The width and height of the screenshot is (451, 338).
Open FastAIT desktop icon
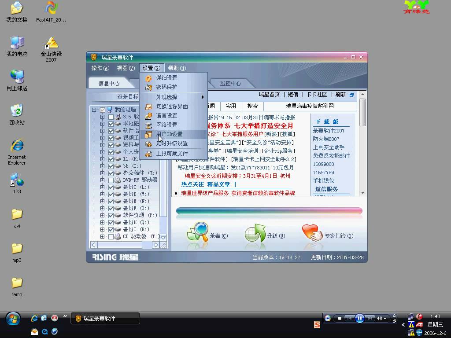51,12
